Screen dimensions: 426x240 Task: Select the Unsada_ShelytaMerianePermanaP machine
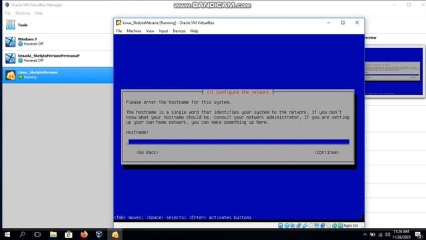tap(58, 58)
